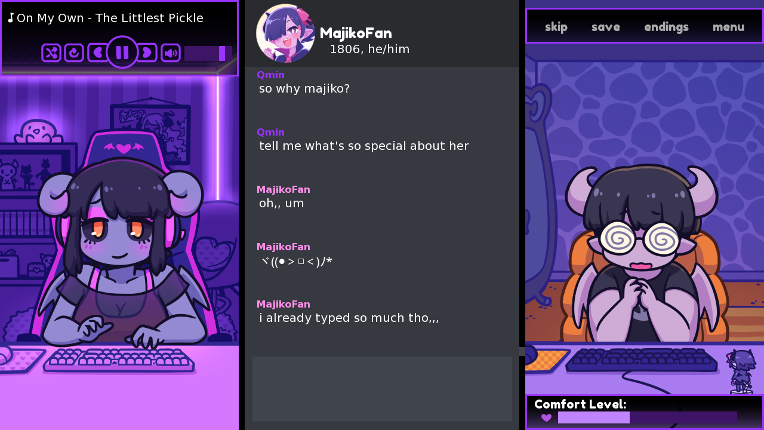This screenshot has width=764, height=430.
Task: Click the skip button in the top menu
Action: (x=556, y=27)
